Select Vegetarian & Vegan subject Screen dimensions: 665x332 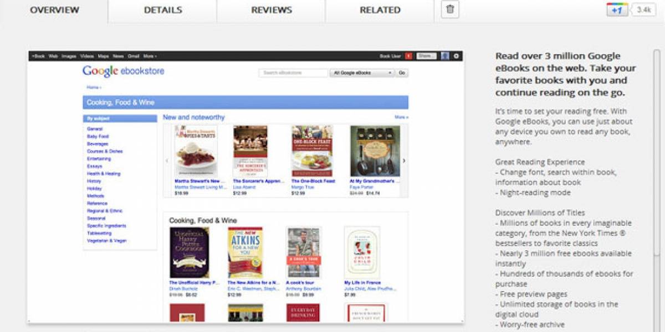[x=107, y=241]
